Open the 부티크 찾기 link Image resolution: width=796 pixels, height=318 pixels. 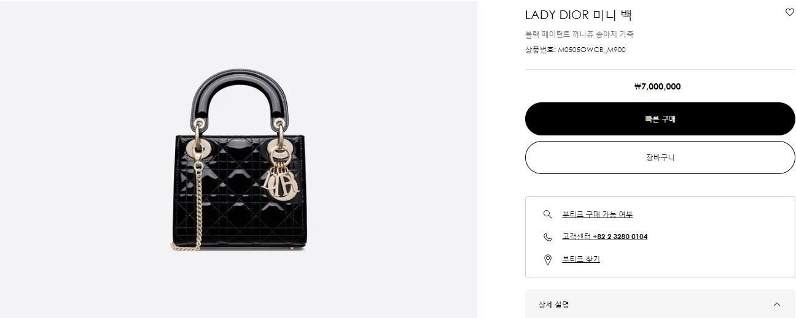(581, 259)
